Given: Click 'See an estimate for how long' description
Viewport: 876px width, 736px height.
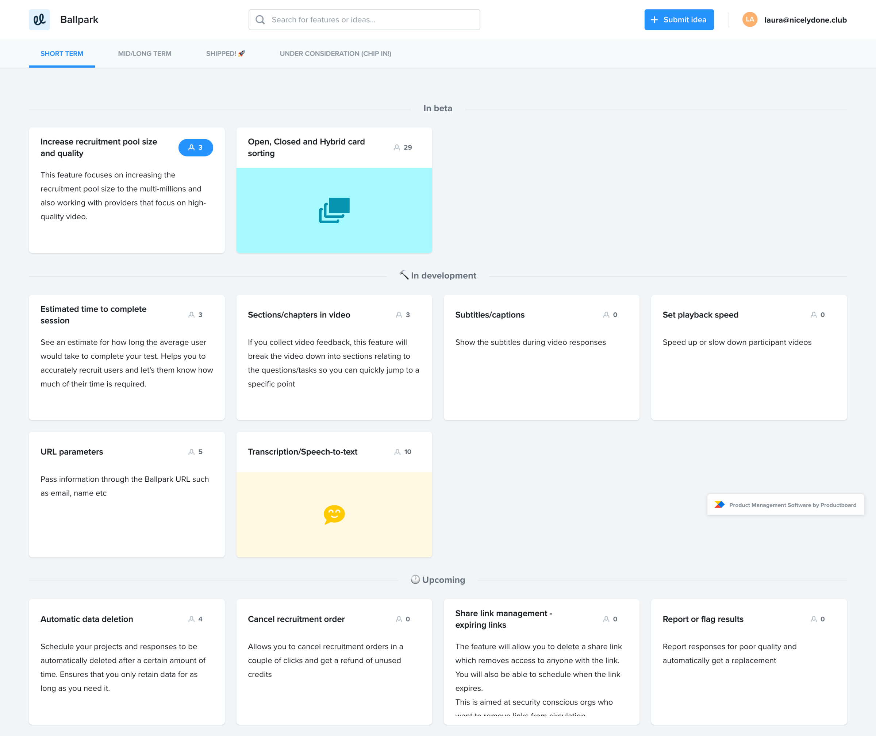Looking at the screenshot, I should pyautogui.click(x=126, y=363).
